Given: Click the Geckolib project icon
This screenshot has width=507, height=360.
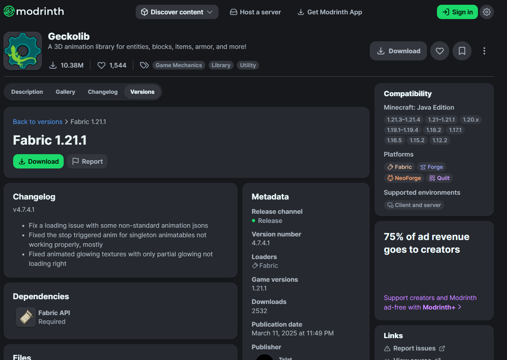Looking at the screenshot, I should [x=23, y=51].
